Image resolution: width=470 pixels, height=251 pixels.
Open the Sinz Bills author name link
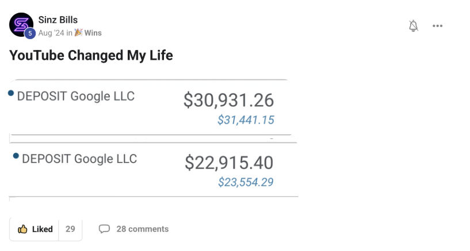pos(58,20)
